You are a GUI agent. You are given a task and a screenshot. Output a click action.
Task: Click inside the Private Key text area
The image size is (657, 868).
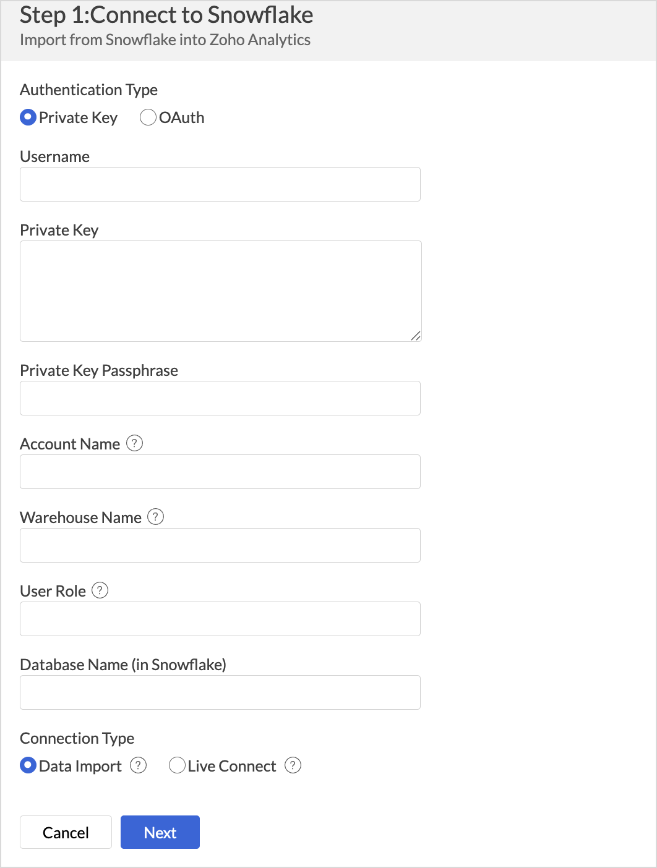pyautogui.click(x=221, y=291)
